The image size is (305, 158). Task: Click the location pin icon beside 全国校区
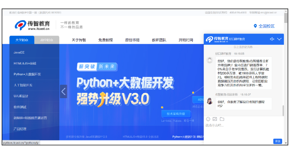(255, 26)
